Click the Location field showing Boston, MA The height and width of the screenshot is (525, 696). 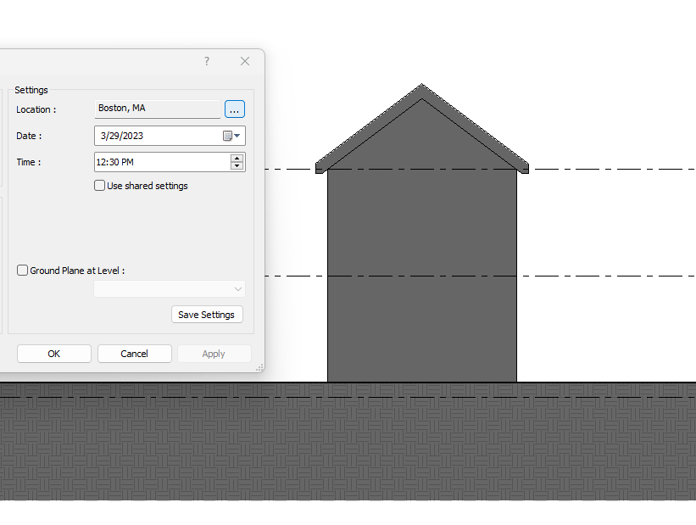click(157, 109)
